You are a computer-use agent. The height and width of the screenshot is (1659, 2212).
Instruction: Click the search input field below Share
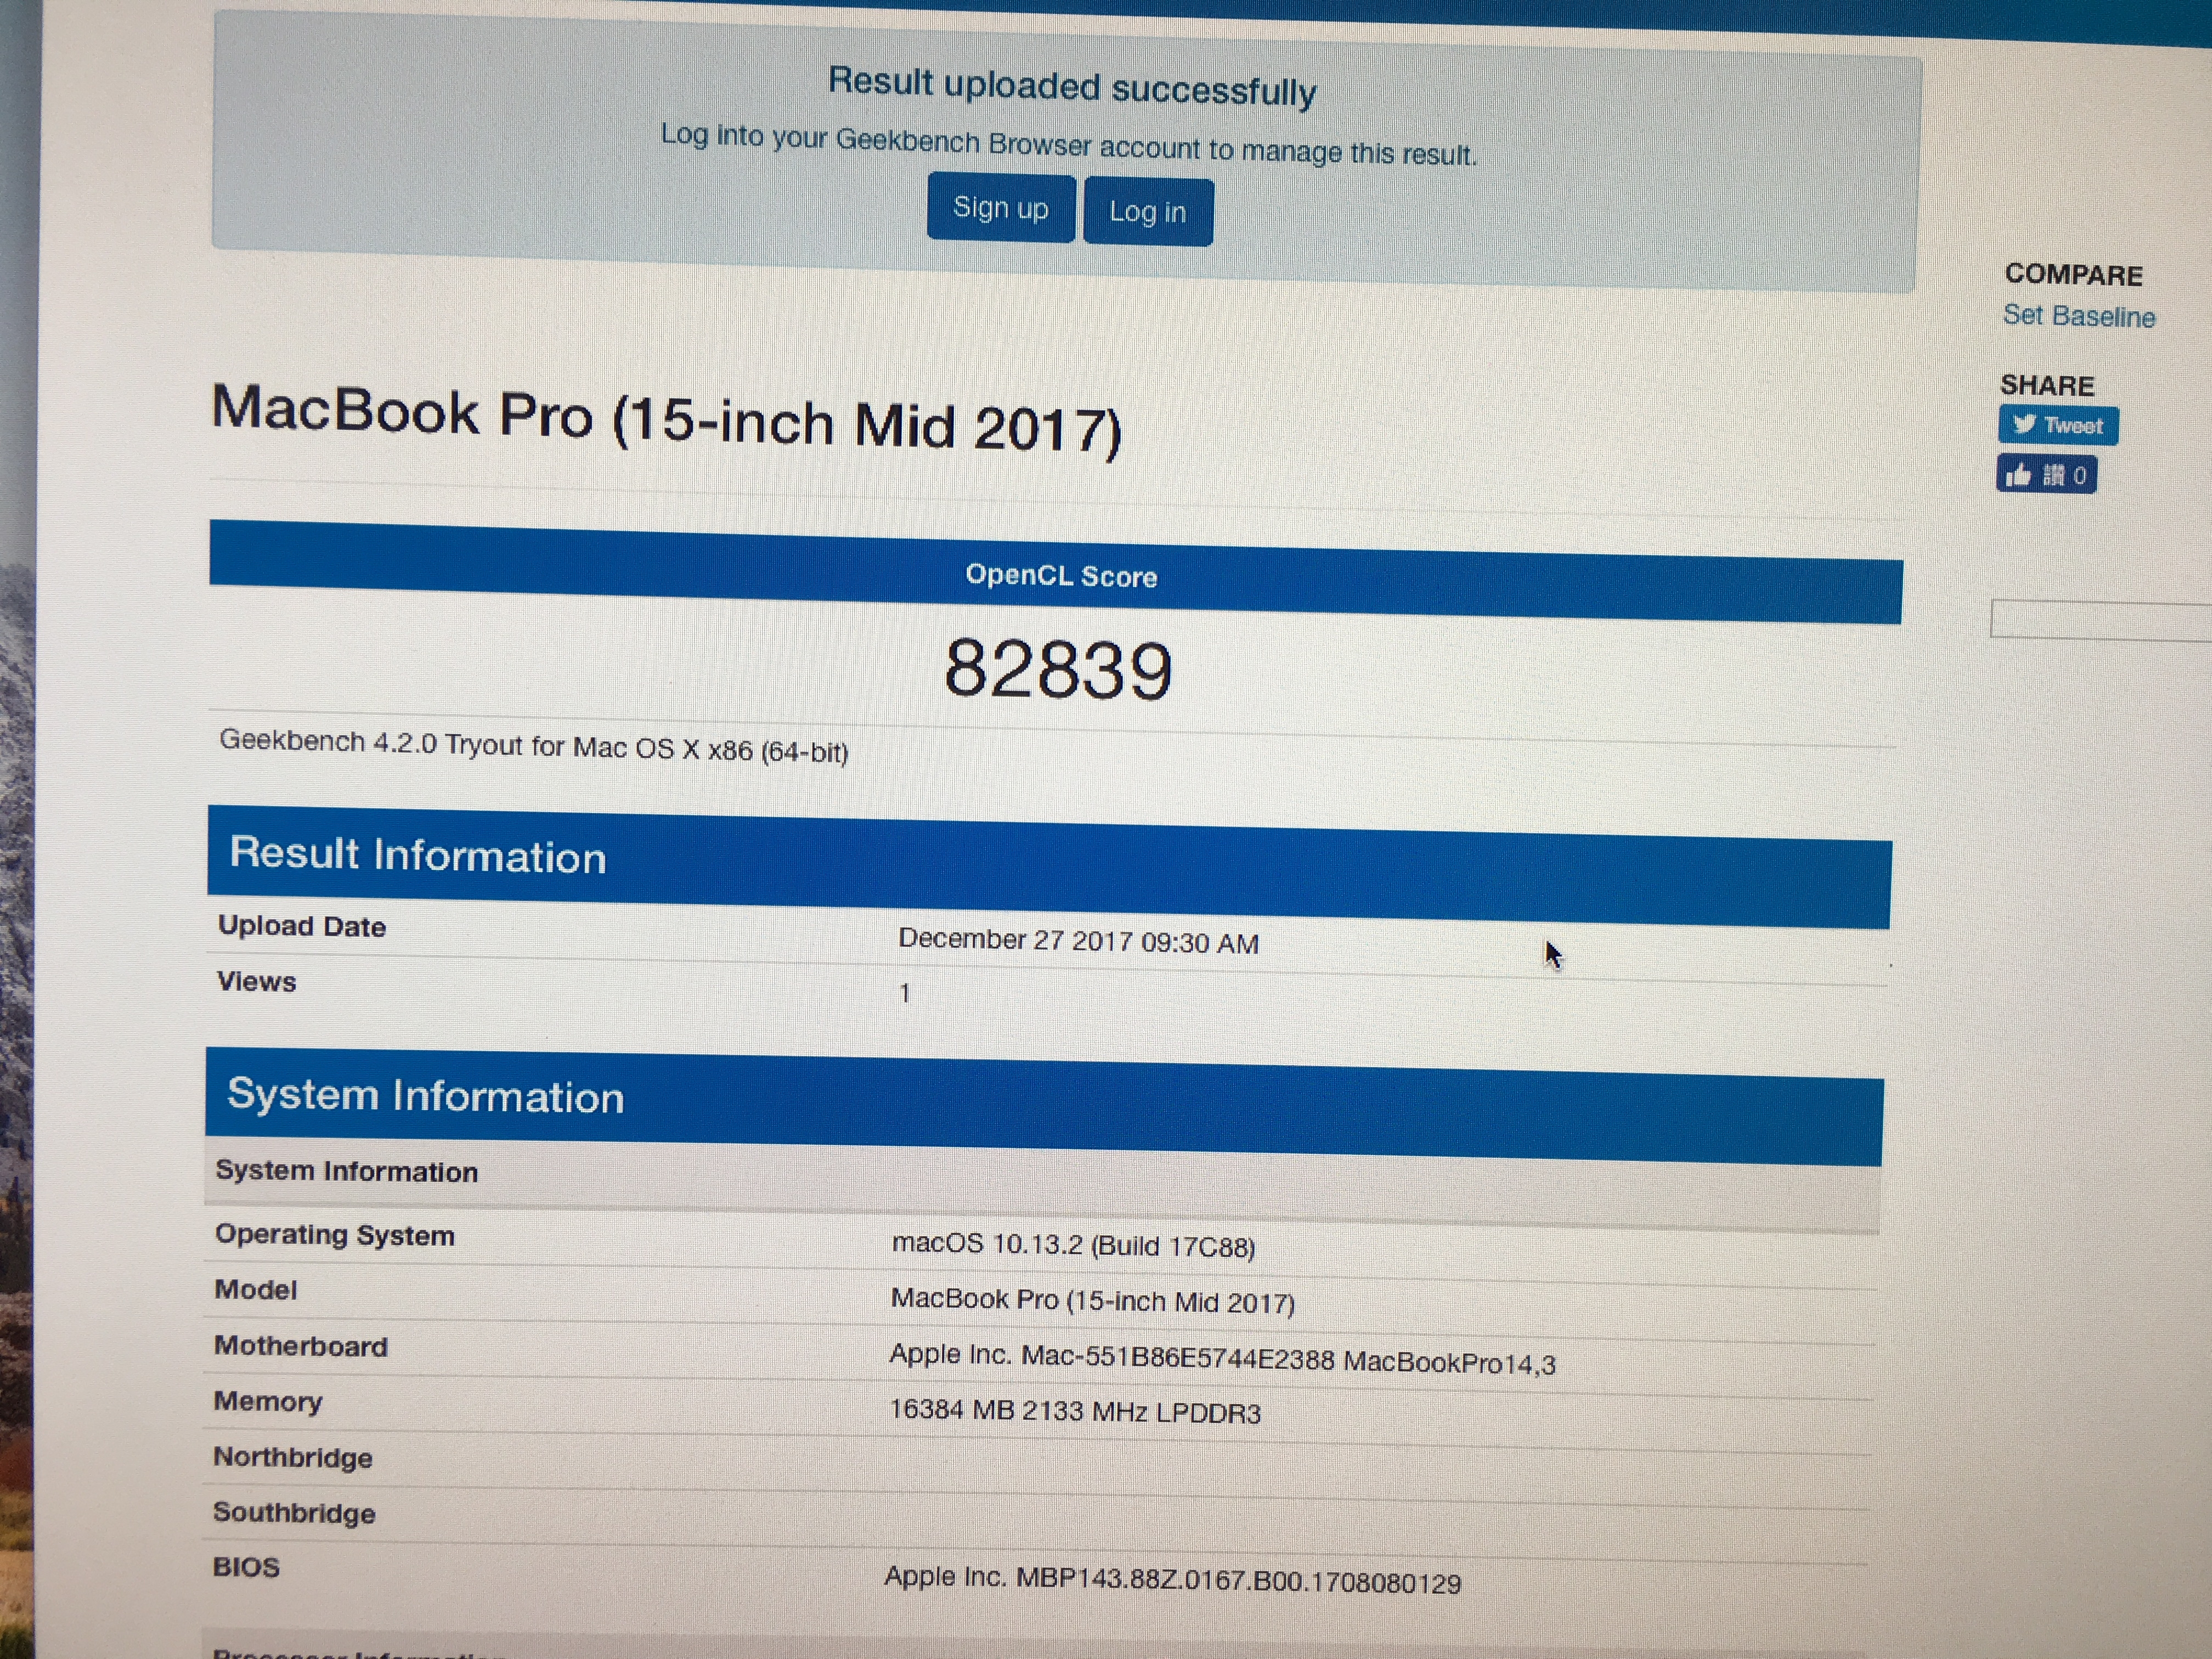(x=2101, y=620)
